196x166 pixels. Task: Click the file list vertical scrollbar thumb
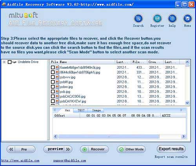click(x=187, y=66)
